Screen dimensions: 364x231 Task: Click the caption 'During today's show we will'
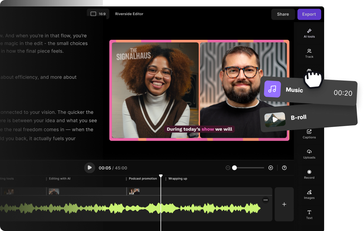(199, 129)
